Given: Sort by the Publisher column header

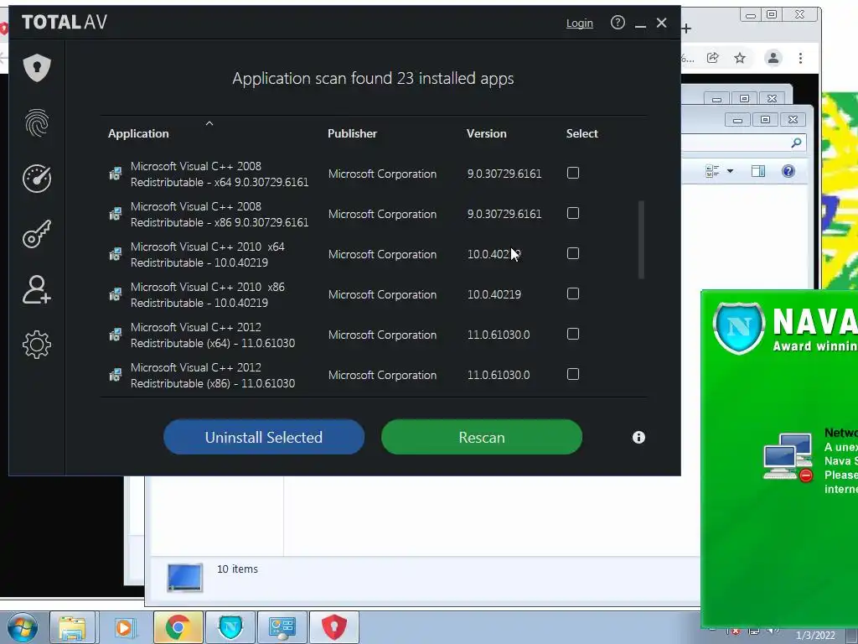Looking at the screenshot, I should (x=353, y=133).
